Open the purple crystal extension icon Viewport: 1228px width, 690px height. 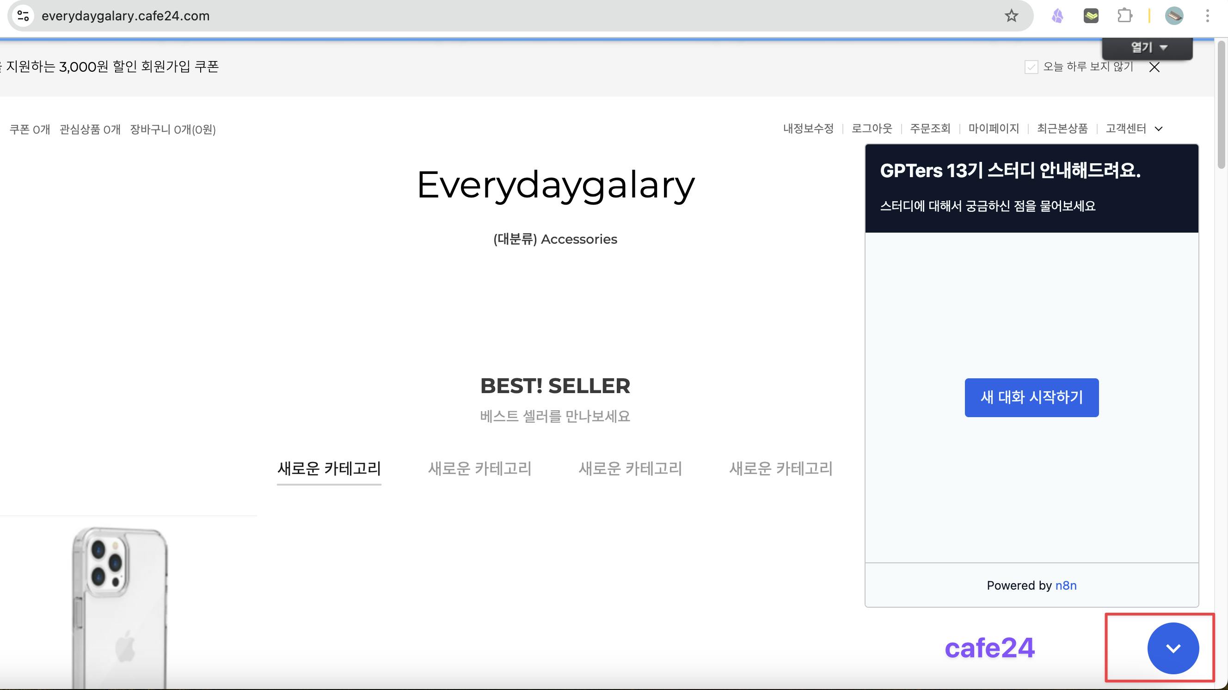pos(1057,16)
